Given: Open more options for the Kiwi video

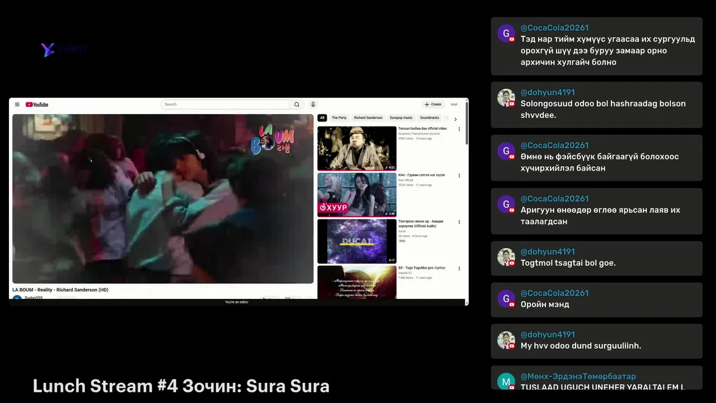Looking at the screenshot, I should pos(459,176).
